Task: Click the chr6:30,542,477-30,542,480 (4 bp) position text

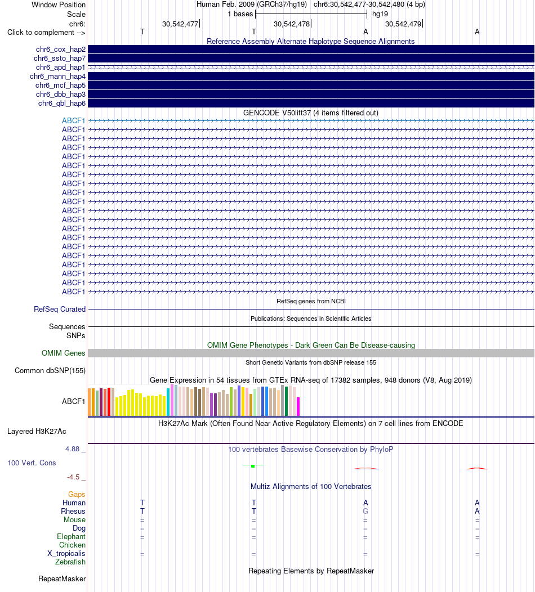Action: pos(369,5)
